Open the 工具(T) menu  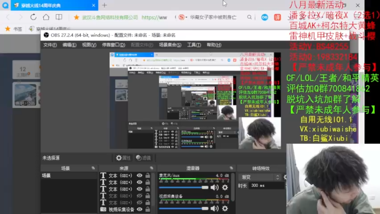click(x=194, y=45)
